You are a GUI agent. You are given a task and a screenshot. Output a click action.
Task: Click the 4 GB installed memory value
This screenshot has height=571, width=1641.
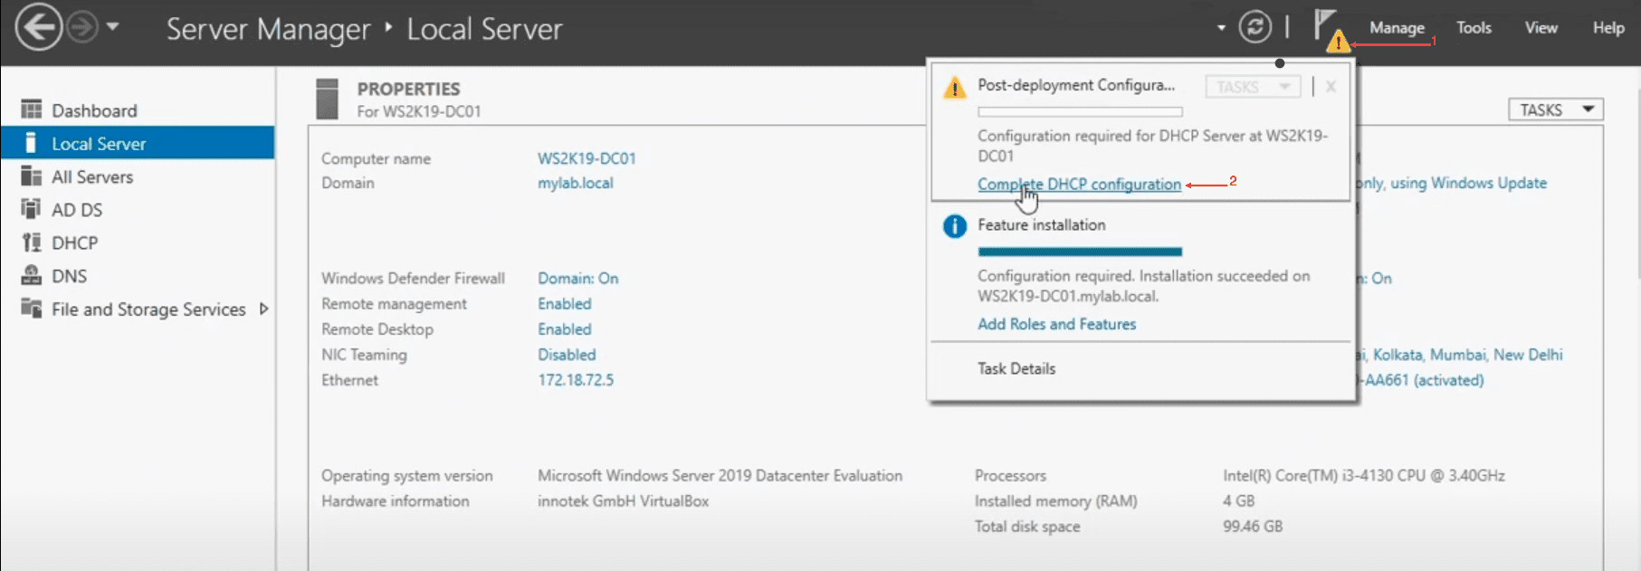pos(1238,500)
